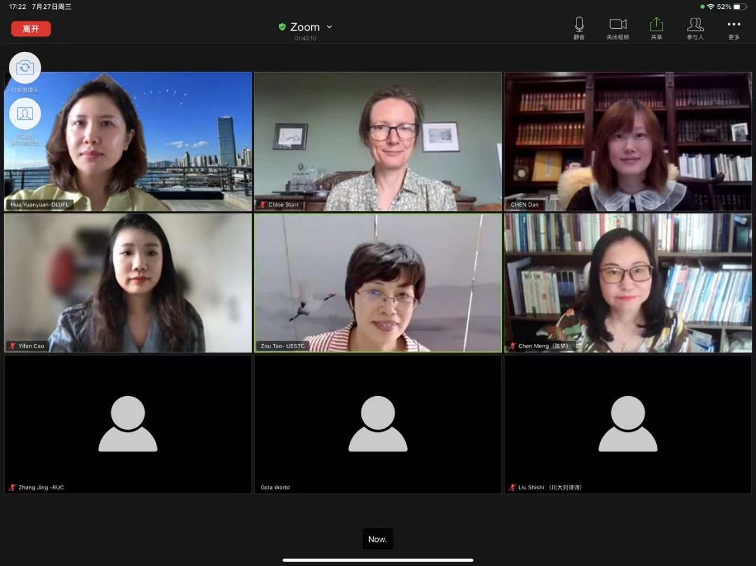Tap Gcla World avatar placeholder

pos(378,424)
